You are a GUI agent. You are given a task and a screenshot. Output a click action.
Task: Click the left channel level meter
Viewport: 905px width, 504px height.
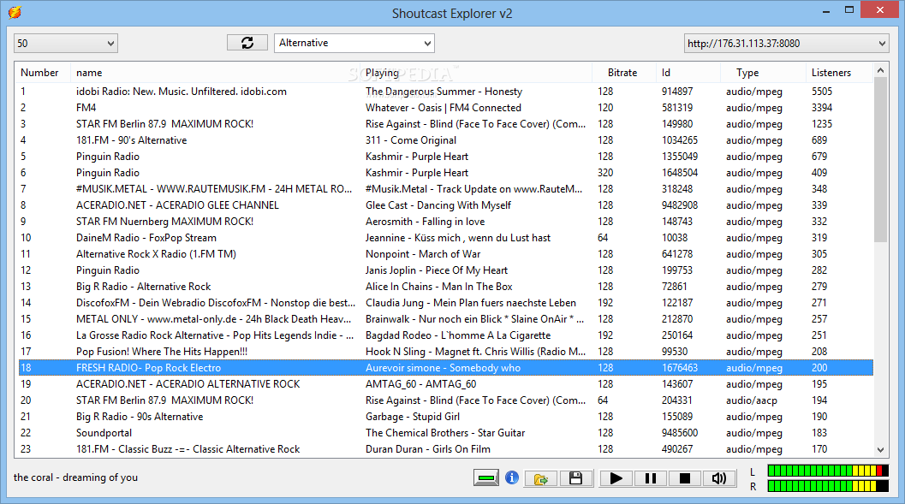click(828, 471)
